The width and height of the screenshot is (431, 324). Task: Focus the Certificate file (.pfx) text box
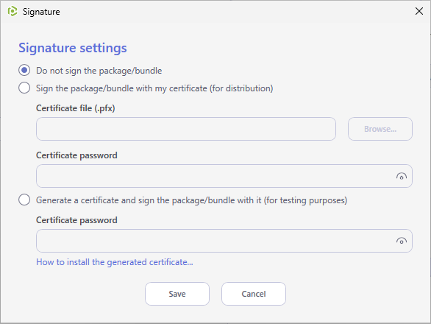pos(186,129)
